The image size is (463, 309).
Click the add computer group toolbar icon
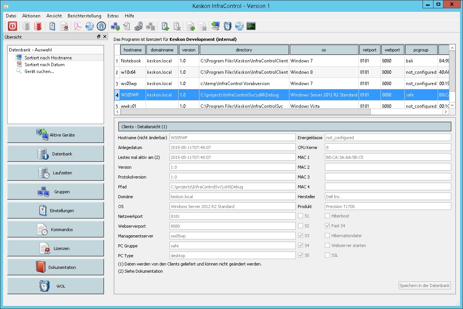pyautogui.click(x=115, y=26)
